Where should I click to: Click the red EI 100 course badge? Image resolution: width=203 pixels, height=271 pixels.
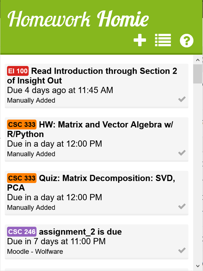click(18, 71)
